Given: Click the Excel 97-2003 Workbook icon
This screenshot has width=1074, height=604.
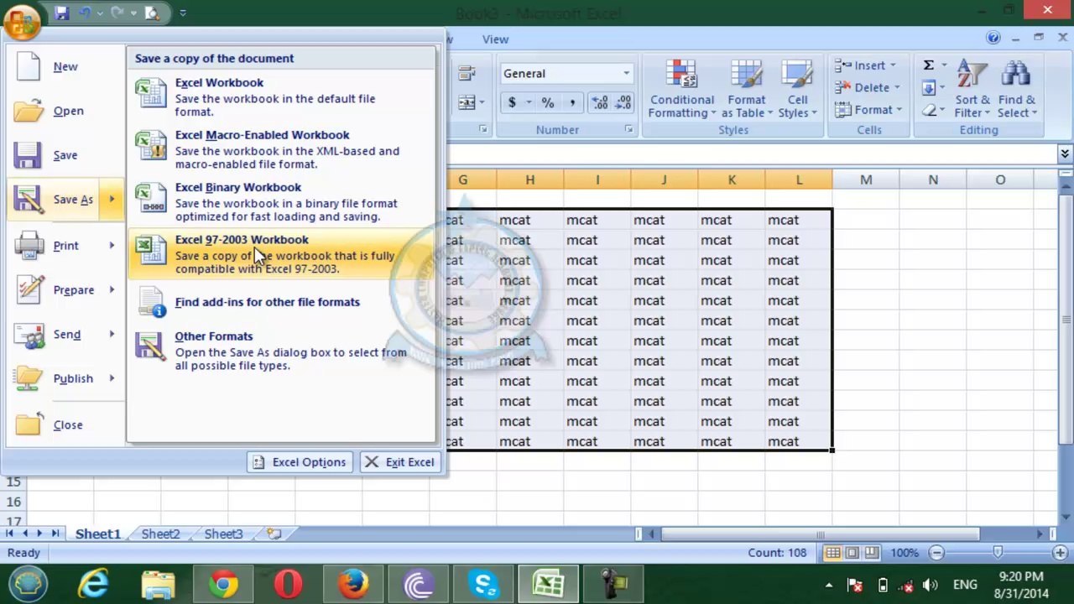Looking at the screenshot, I should [151, 250].
